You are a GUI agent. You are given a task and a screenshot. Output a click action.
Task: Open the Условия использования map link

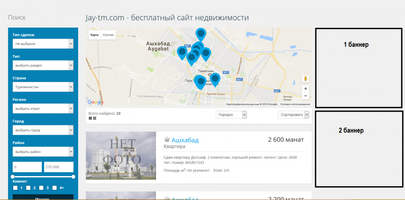295,104
